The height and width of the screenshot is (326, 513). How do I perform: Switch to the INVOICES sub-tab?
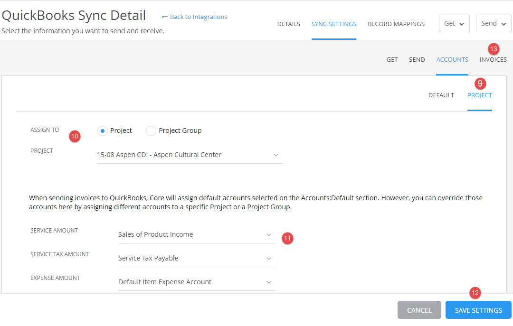tap(493, 59)
